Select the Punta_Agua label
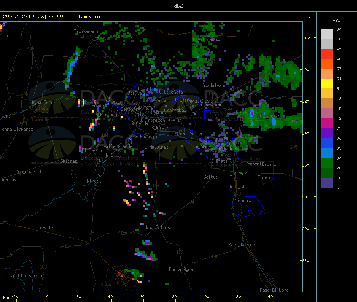The width and height of the screenshot is (357, 302). click(x=181, y=269)
